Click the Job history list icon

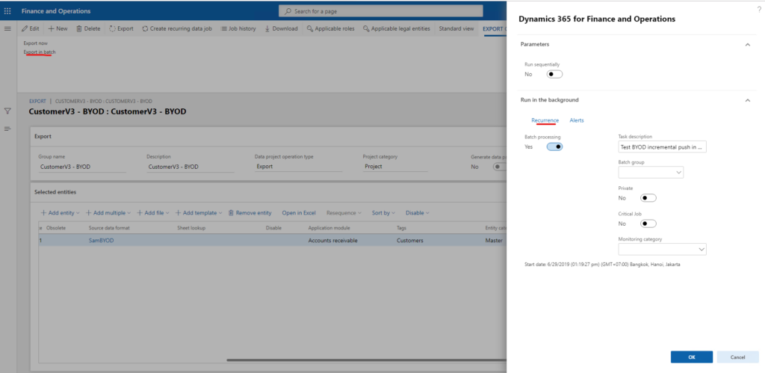click(223, 29)
